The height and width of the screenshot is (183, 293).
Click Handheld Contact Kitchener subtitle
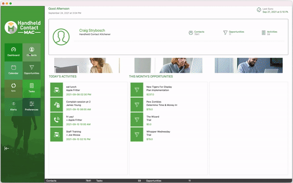[95, 34]
